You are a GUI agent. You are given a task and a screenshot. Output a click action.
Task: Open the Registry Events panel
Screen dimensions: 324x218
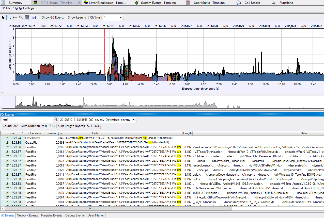tap(52, 215)
